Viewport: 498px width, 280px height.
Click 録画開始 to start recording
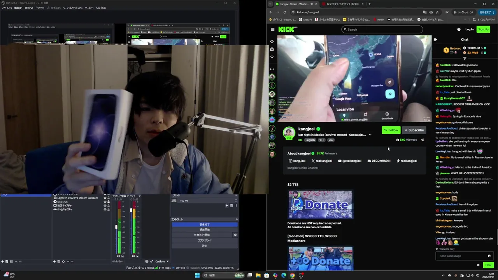click(204, 229)
